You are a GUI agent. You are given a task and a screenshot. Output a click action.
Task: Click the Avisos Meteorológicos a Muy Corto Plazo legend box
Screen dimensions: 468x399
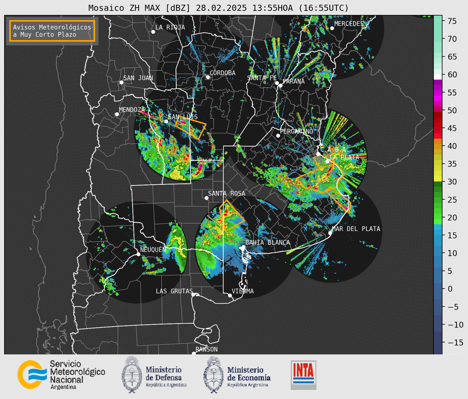tap(52, 31)
